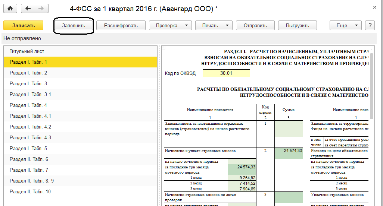383x206 pixels.
Task: Click Расшифровать in the toolbar
Action: pyautogui.click(x=121, y=25)
